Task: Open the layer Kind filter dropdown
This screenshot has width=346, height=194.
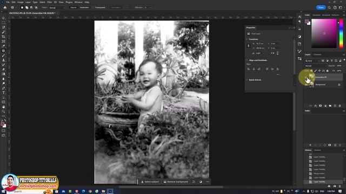Action: [x=312, y=61]
